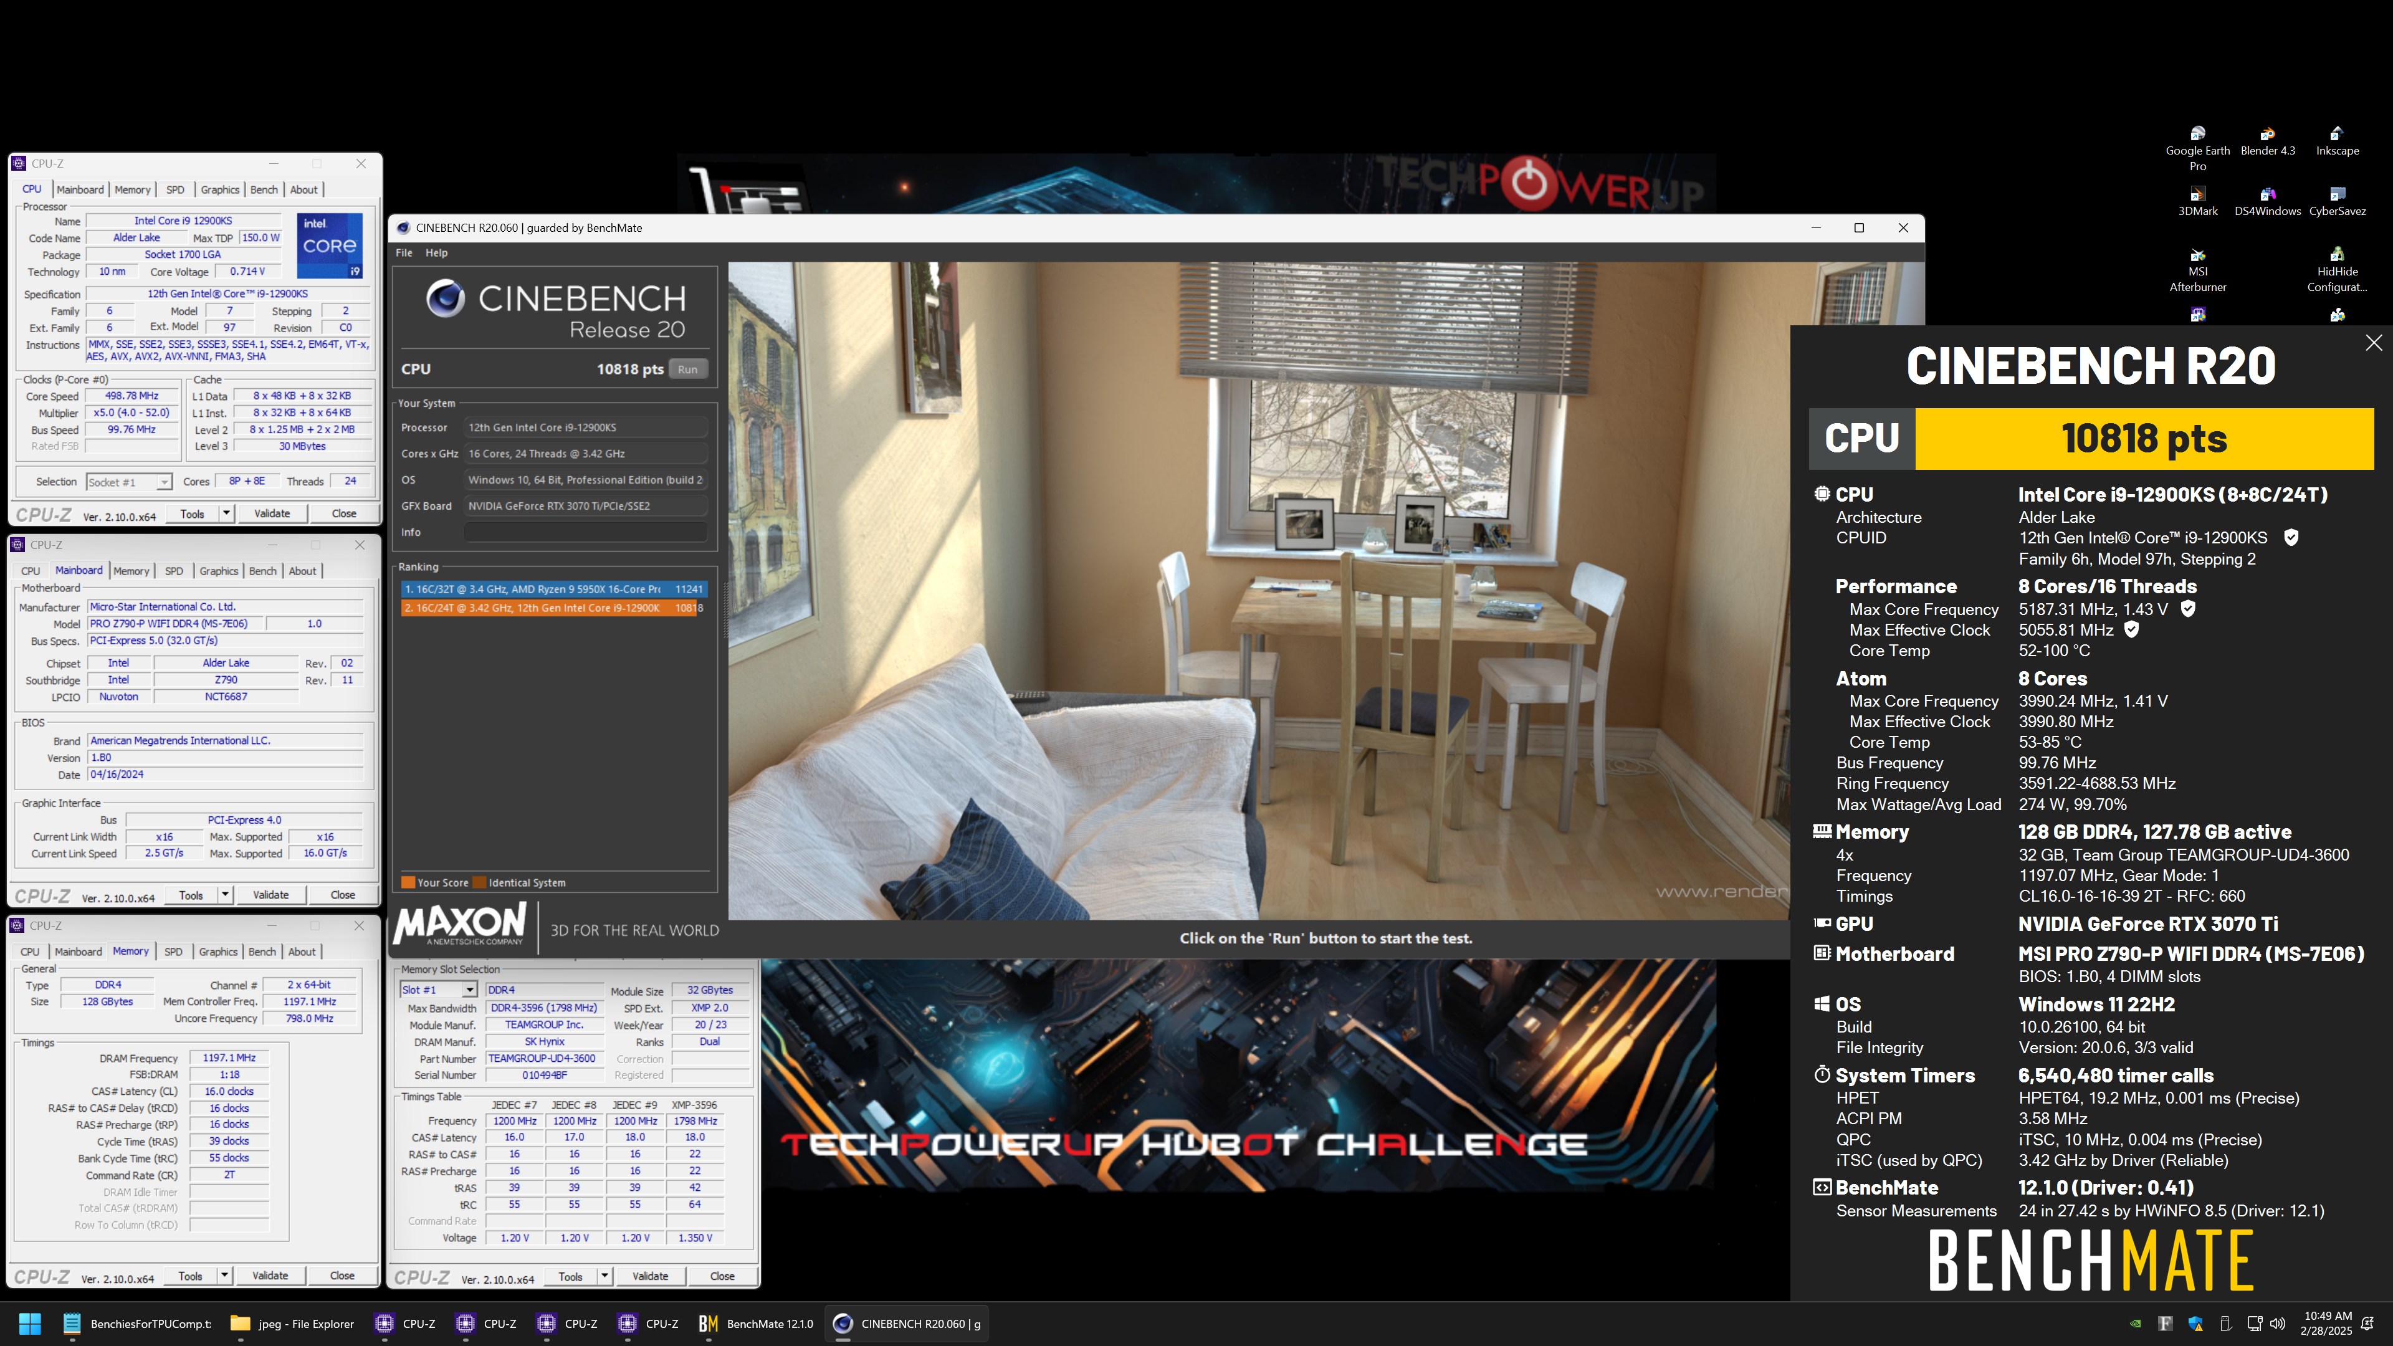The height and width of the screenshot is (1346, 2393).
Task: Select the CyberSavez desktop shortcut
Action: [x=2336, y=201]
